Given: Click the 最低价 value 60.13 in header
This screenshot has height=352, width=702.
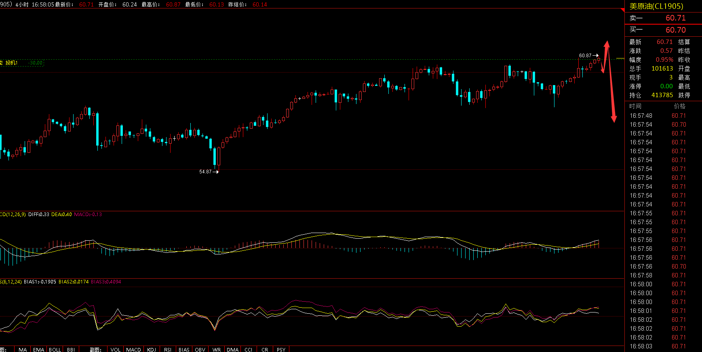Looking at the screenshot, I should [x=217, y=4].
